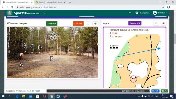Viewport: 176px width, 99px height.
Task: Open Opera browser from the taskbar
Action: [45, 96]
